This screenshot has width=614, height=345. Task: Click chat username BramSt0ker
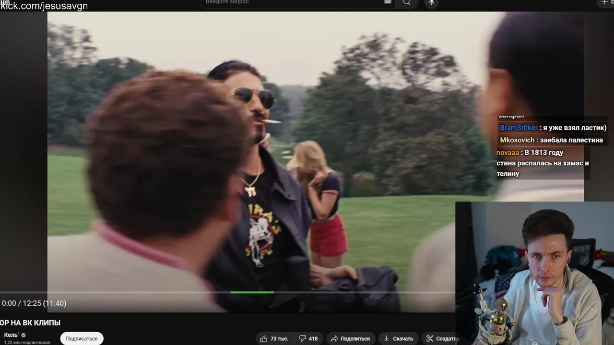click(x=519, y=127)
